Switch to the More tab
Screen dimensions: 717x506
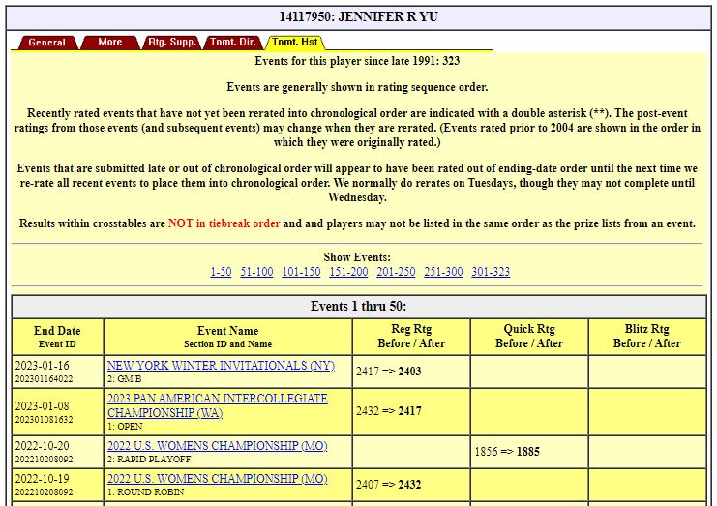click(110, 43)
